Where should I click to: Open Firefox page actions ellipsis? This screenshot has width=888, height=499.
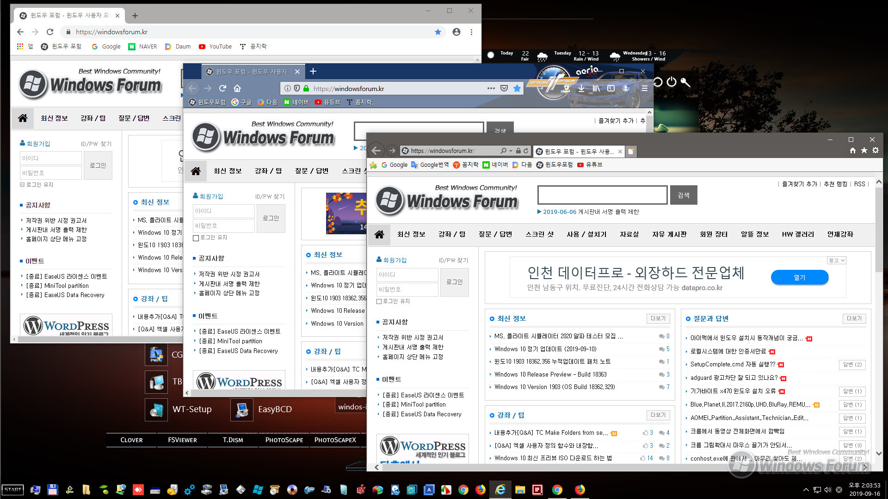(x=491, y=88)
